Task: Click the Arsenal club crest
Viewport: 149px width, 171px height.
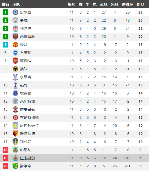Action: tap(15, 61)
